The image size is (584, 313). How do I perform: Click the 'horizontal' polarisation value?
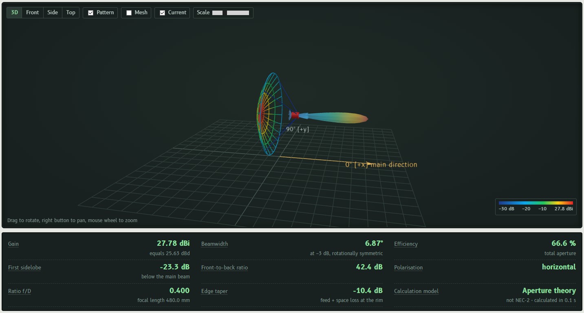pos(559,267)
